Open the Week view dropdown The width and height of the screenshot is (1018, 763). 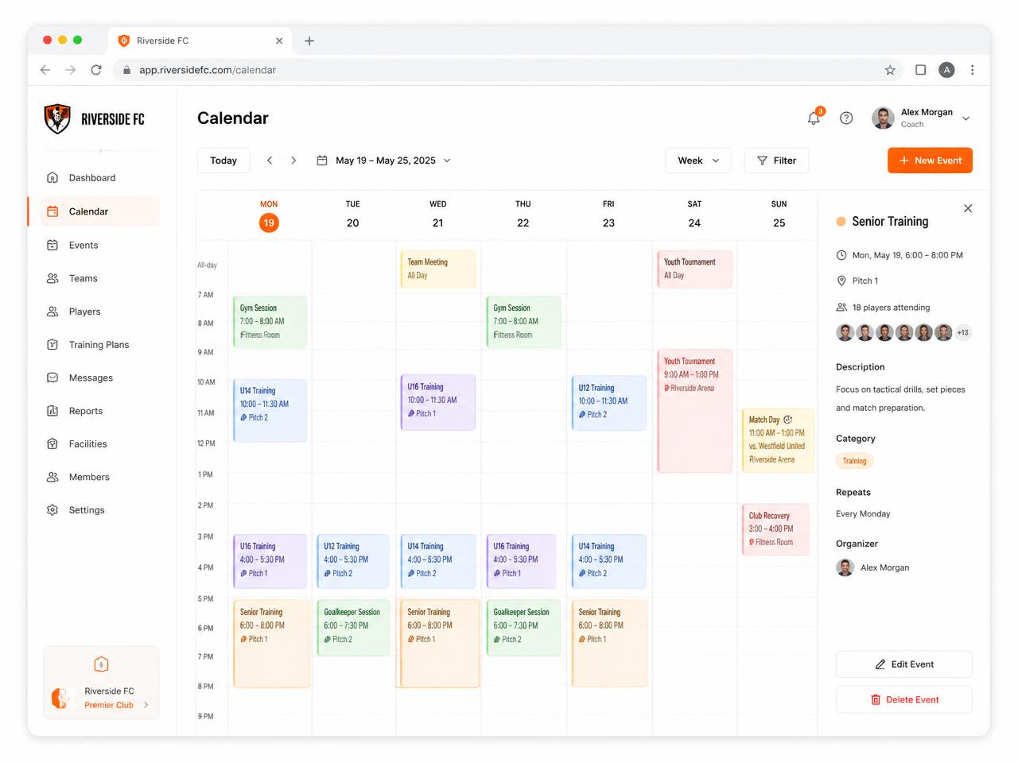[697, 161]
